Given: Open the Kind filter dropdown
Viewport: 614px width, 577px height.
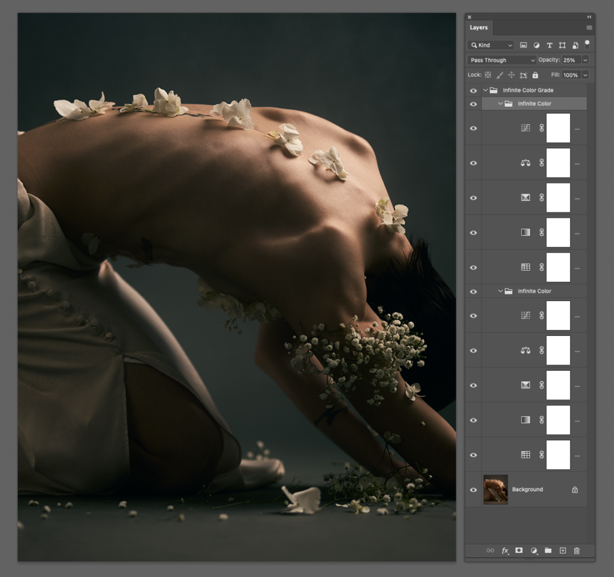Looking at the screenshot, I should (x=491, y=45).
